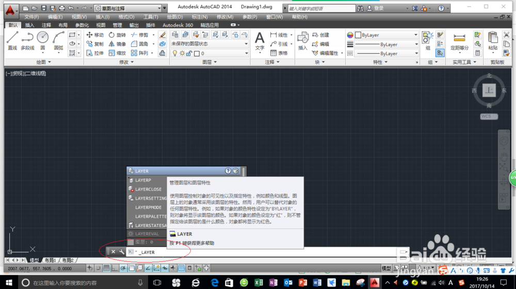Open the workspace 草图与注释 dropdown
The width and height of the screenshot is (516, 289).
click(x=128, y=8)
